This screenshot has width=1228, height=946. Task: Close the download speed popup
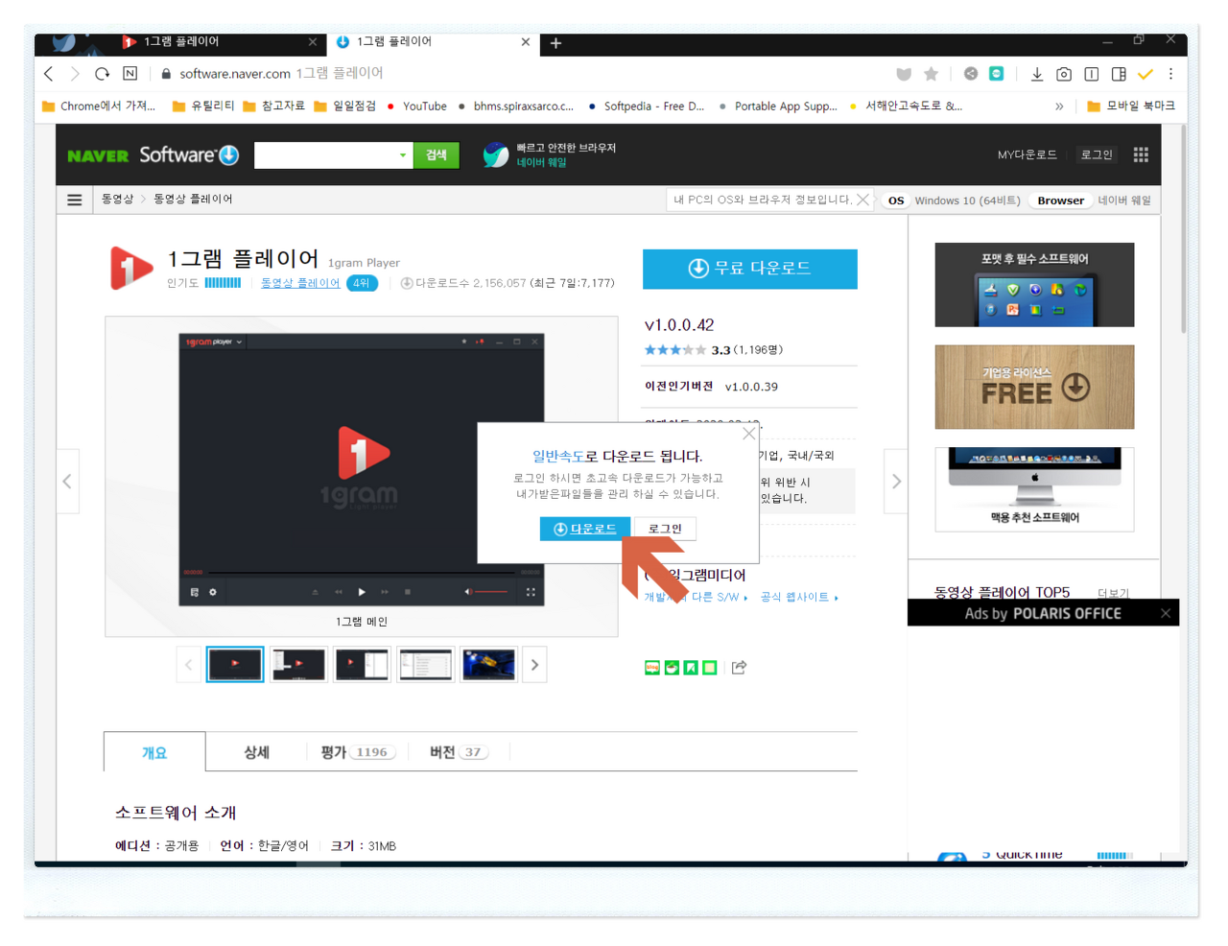tap(749, 434)
